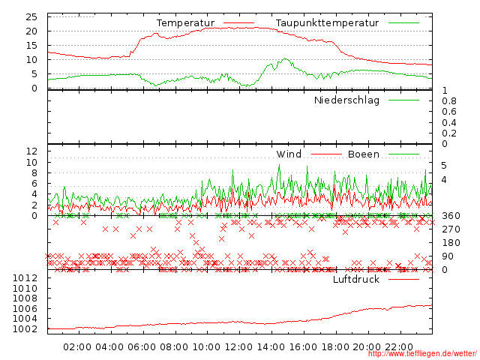Select the Taupunkttemperatur legend label

coord(327,23)
